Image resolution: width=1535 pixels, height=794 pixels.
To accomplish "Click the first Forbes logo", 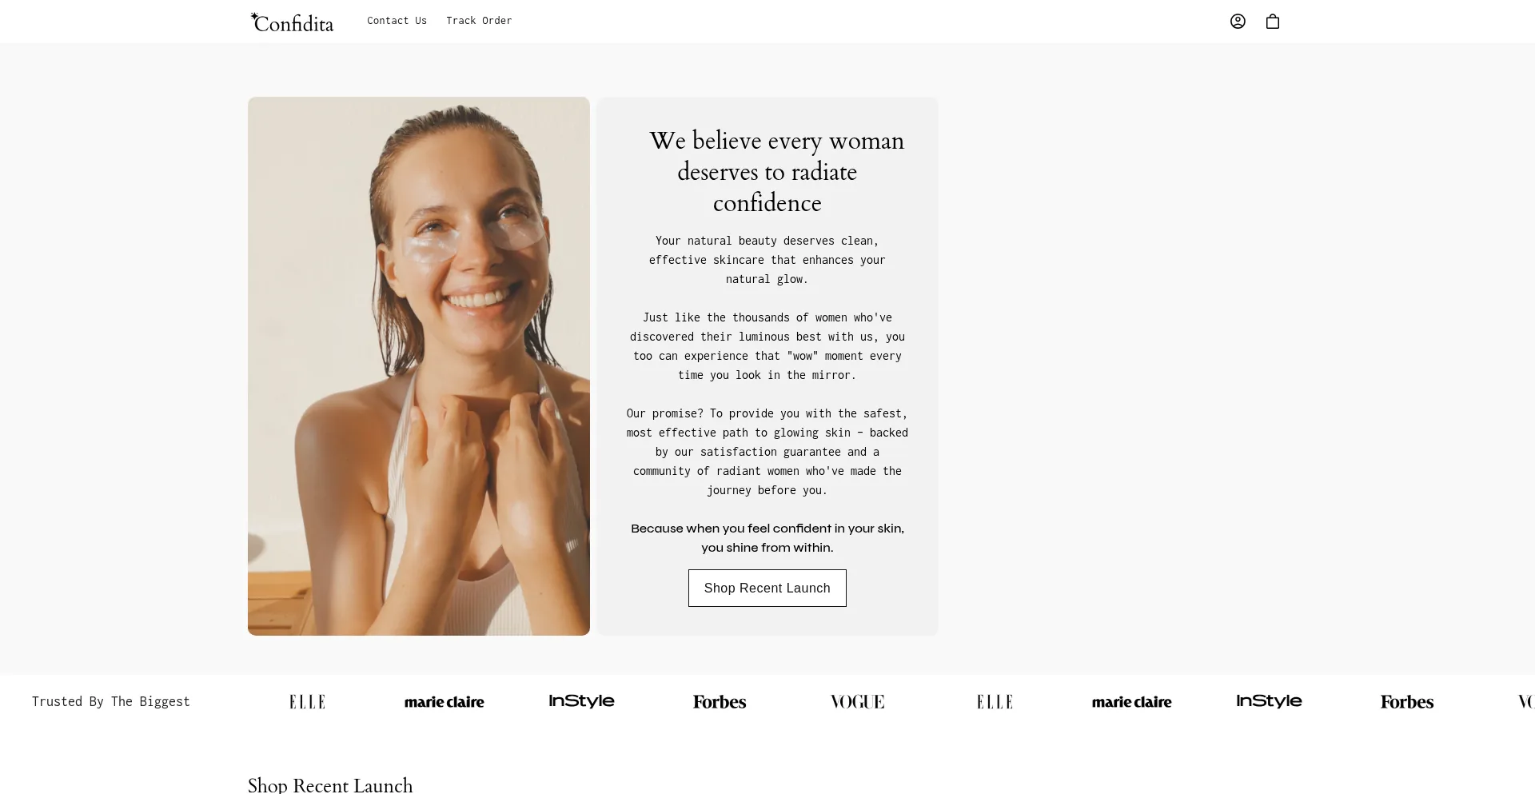I will pos(720,702).
